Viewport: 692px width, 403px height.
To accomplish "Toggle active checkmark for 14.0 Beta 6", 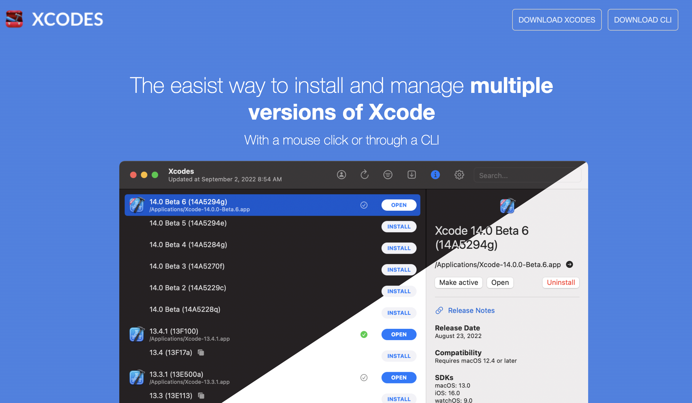I will tap(364, 205).
